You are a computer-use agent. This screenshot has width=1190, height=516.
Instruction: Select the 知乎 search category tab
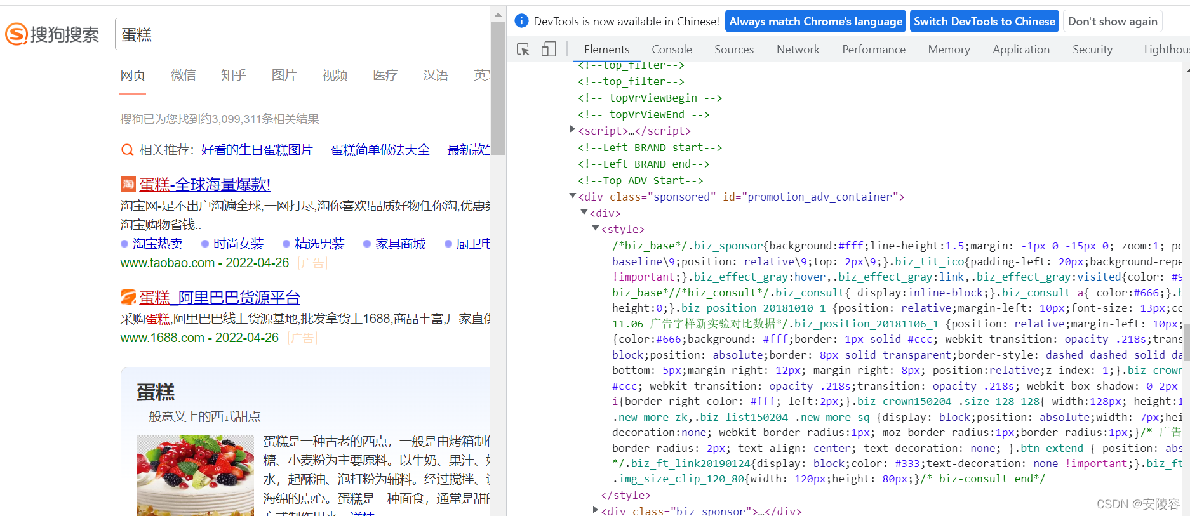(234, 76)
